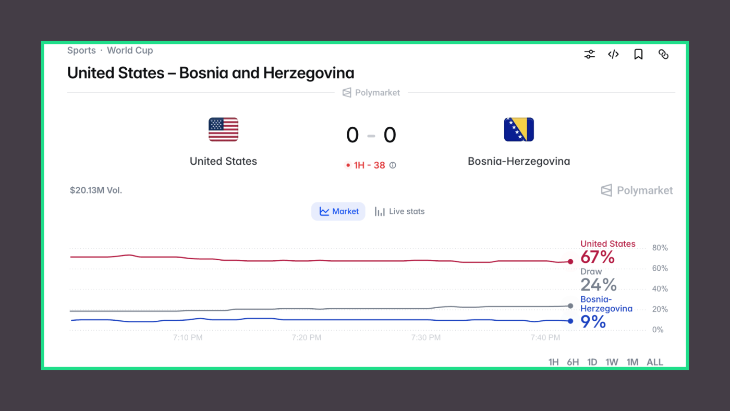730x411 pixels.
Task: Click the gray Draw line endpoint dot
Action: point(570,306)
